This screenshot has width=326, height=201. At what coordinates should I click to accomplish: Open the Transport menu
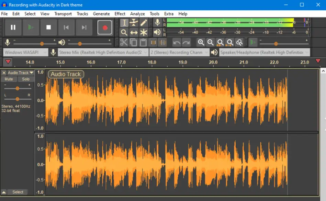click(x=63, y=14)
